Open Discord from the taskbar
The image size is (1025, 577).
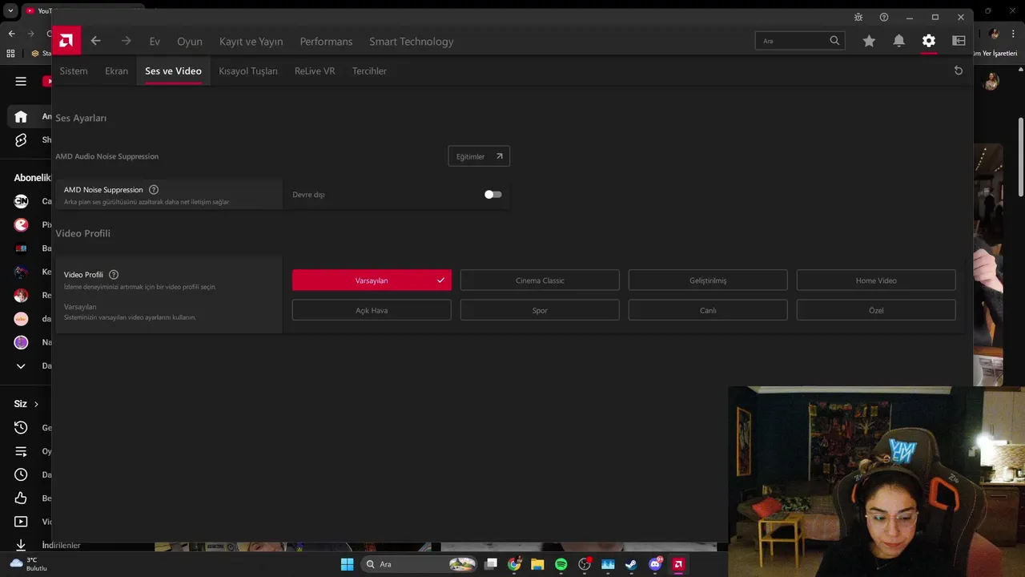[655, 564]
